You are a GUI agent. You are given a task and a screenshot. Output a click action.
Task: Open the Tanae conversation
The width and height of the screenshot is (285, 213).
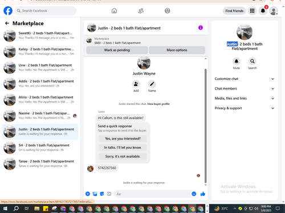click(40, 163)
